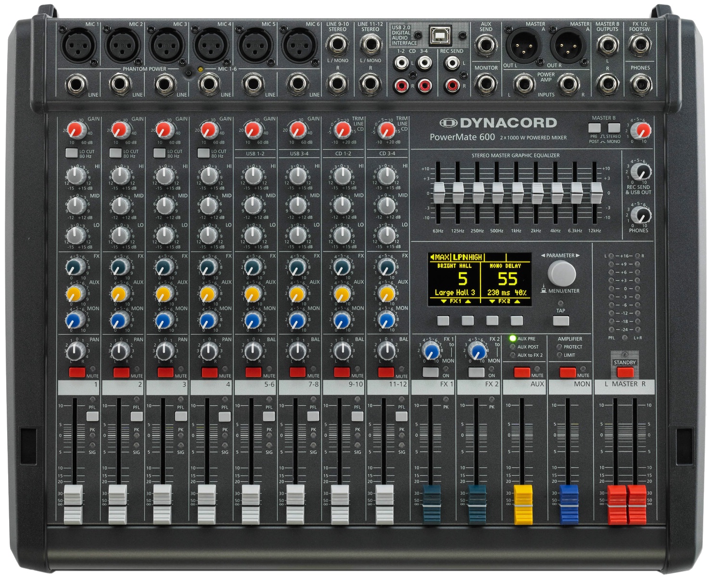Click the blue FX 1 to MON knob

pos(432,351)
